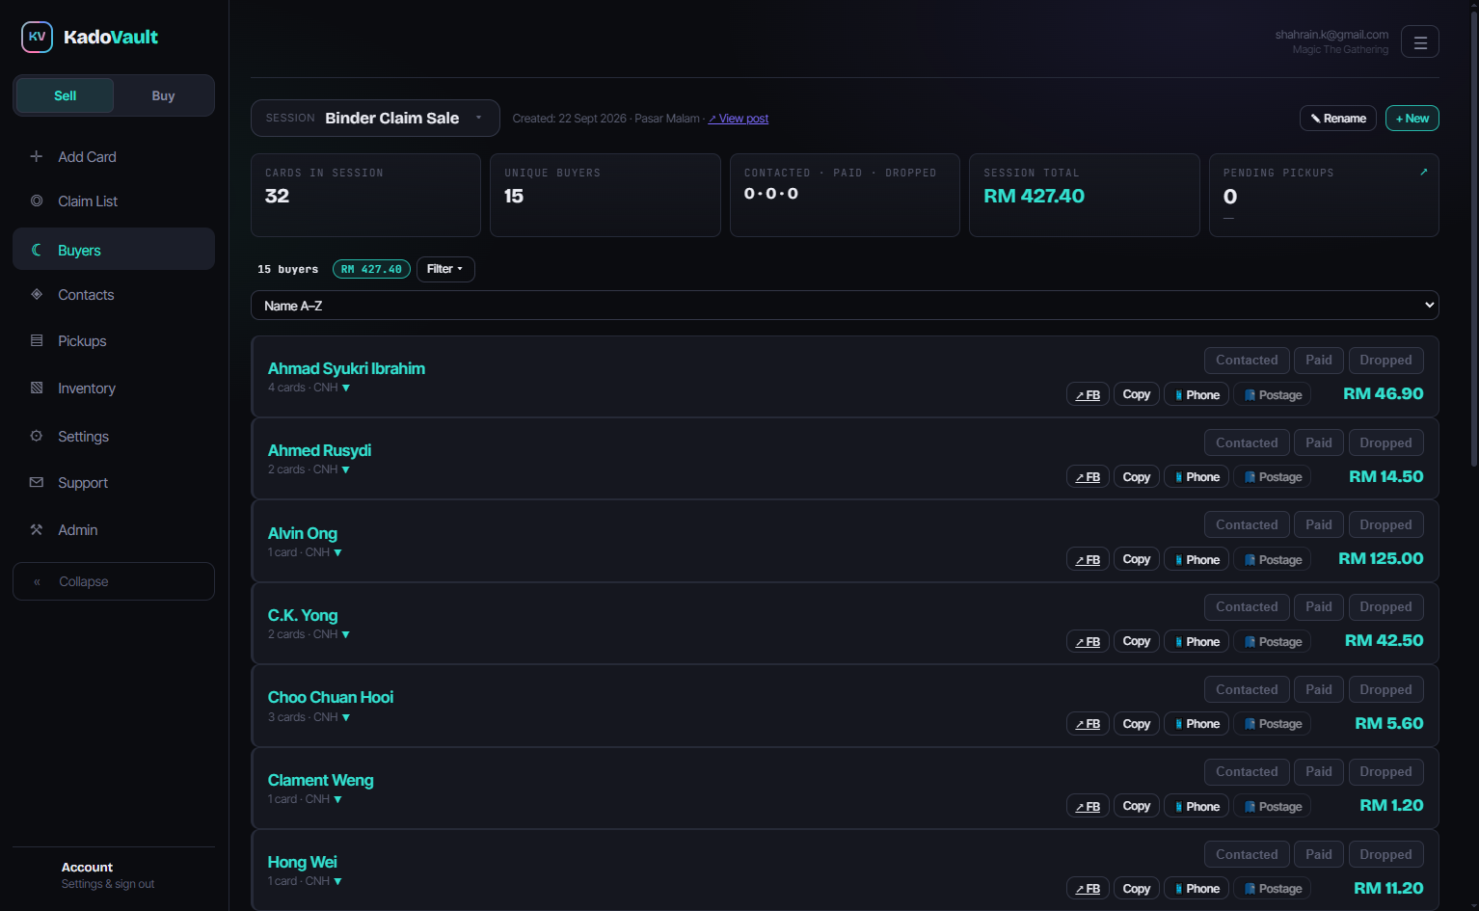Mark Ahmed Rusydi as Dropped
The width and height of the screenshot is (1479, 911).
pos(1385,442)
